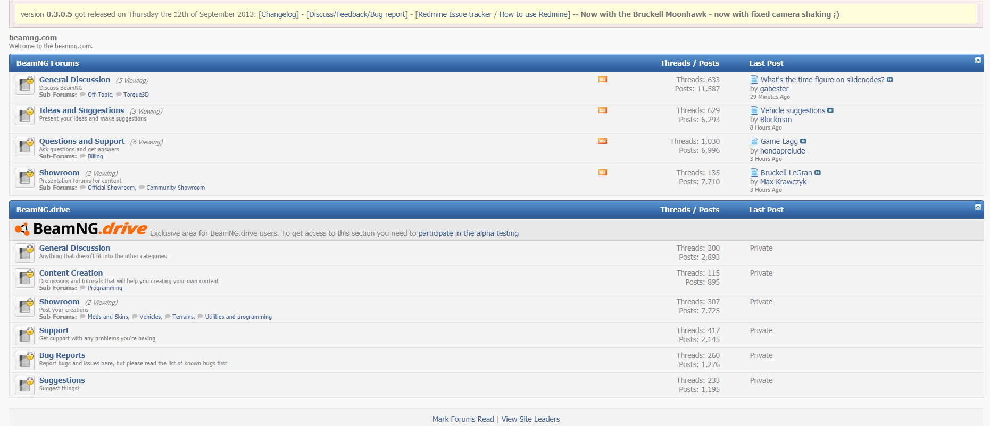The height and width of the screenshot is (426, 990).
Task: Open the Changelog link
Action: coord(279,14)
